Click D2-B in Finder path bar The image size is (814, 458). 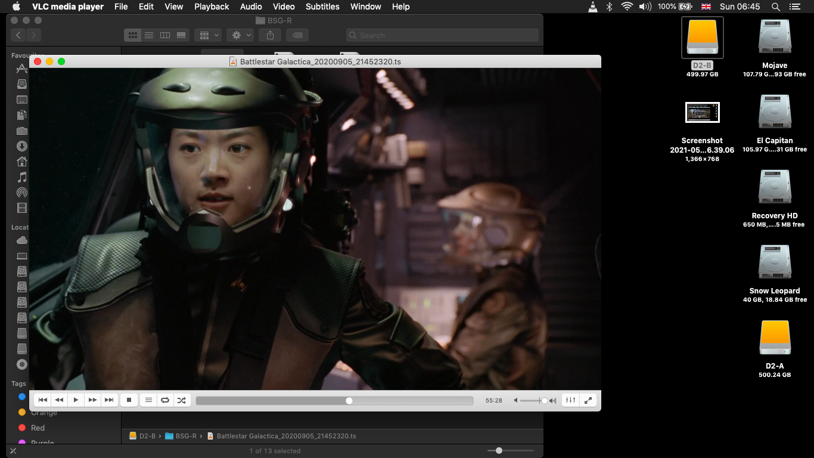click(x=143, y=436)
